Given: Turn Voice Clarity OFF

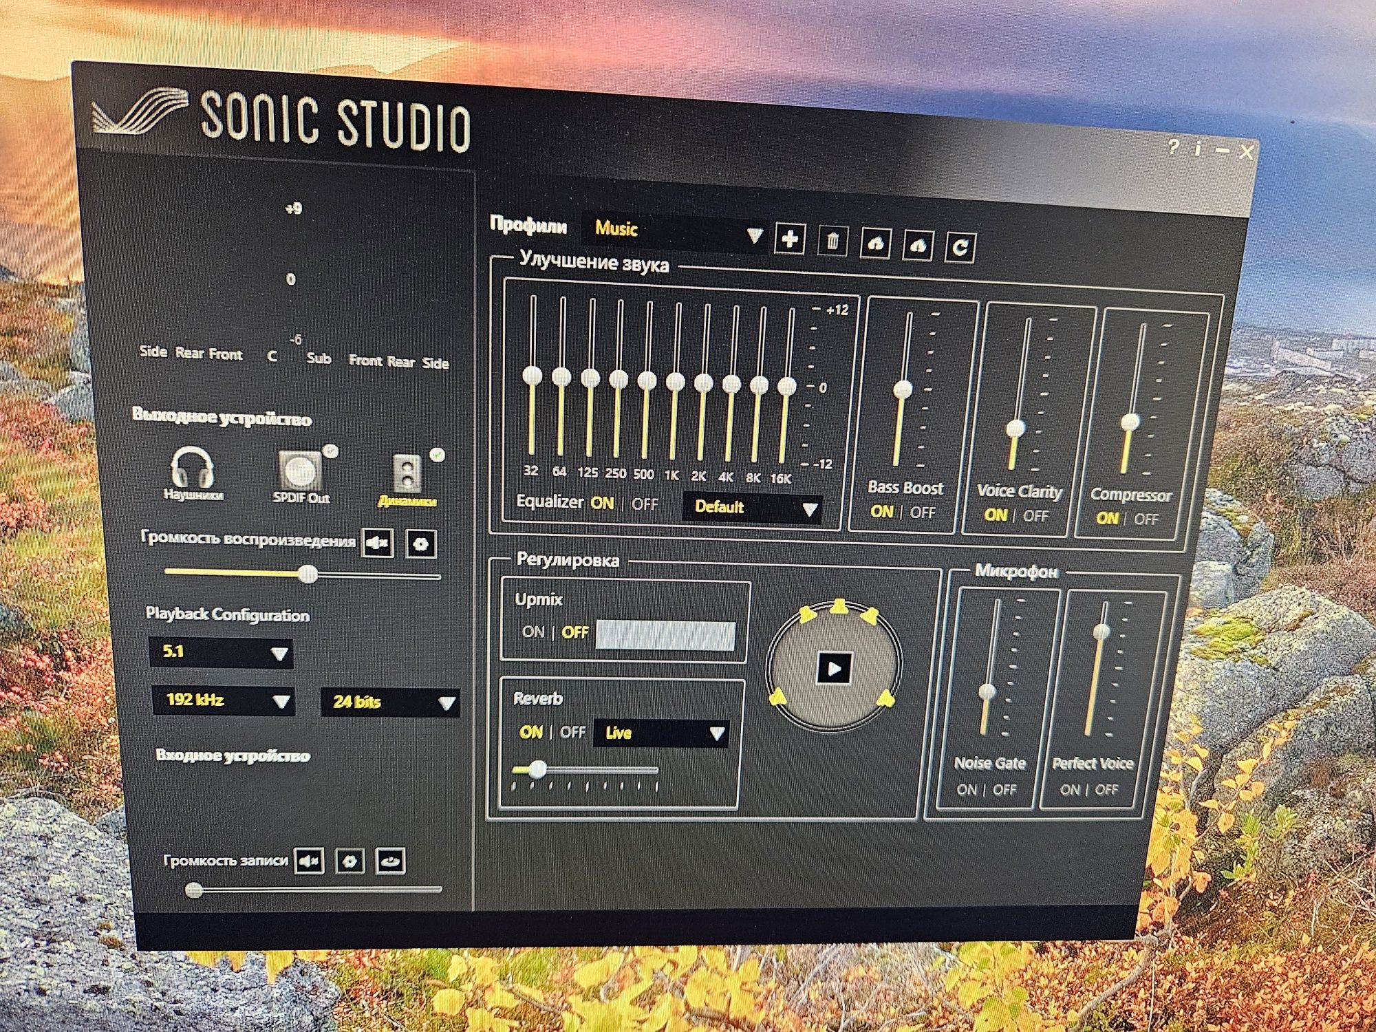Looking at the screenshot, I should click(x=1035, y=516).
